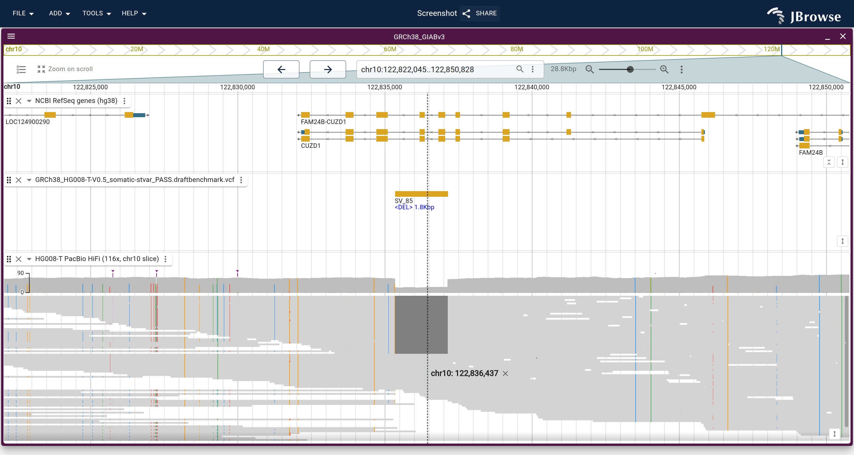Screen dimensions: 854x455
Task: Click NCBI RefSeq genes (hg38) track title
Action: [76, 101]
